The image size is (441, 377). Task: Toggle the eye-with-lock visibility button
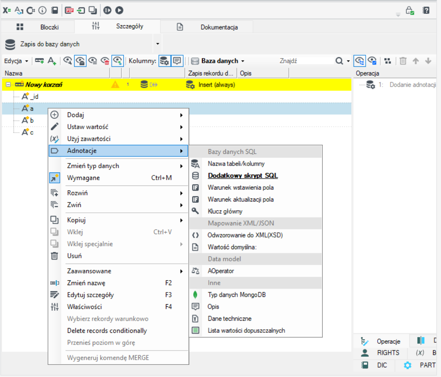pos(80,61)
